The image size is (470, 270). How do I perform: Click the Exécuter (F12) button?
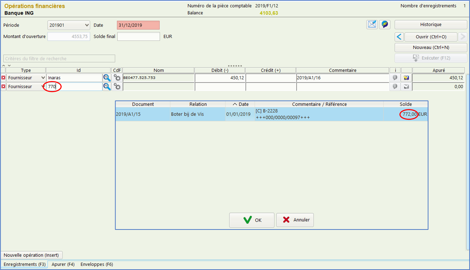pos(431,58)
